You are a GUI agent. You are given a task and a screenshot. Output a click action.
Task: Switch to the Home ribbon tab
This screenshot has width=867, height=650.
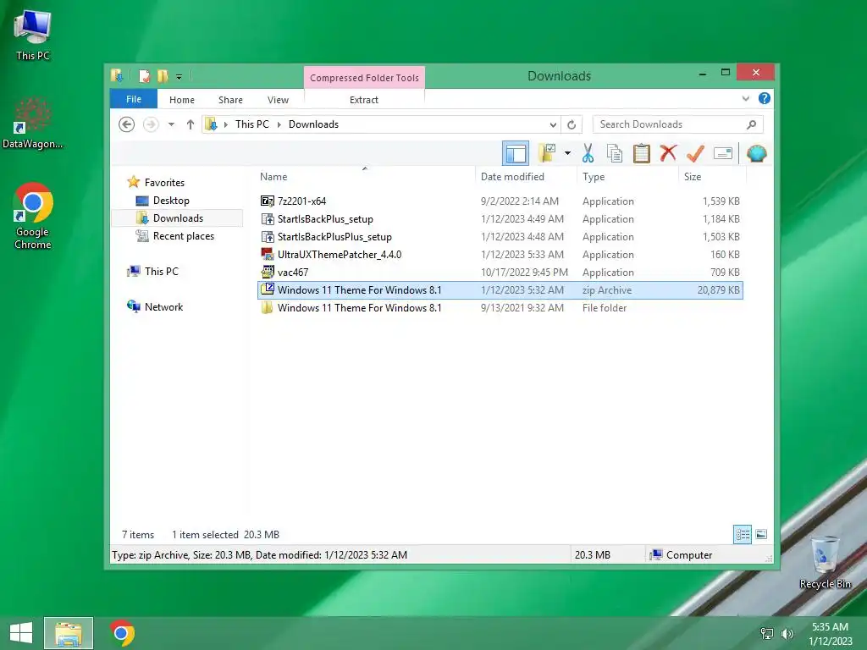[182, 100]
